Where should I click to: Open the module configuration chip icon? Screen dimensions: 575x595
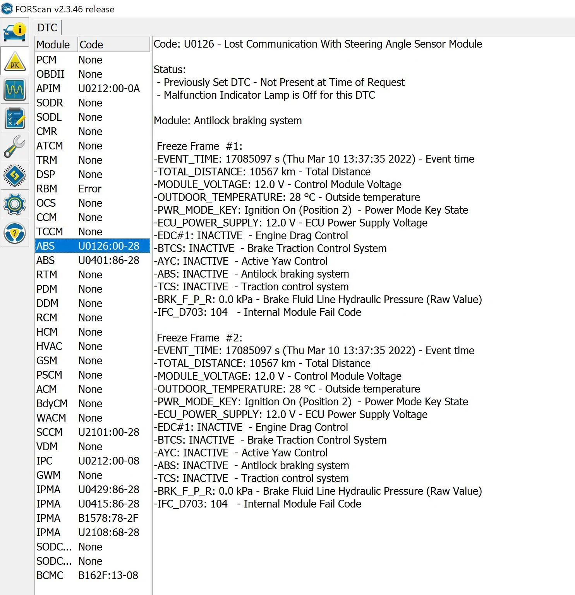tap(15, 175)
